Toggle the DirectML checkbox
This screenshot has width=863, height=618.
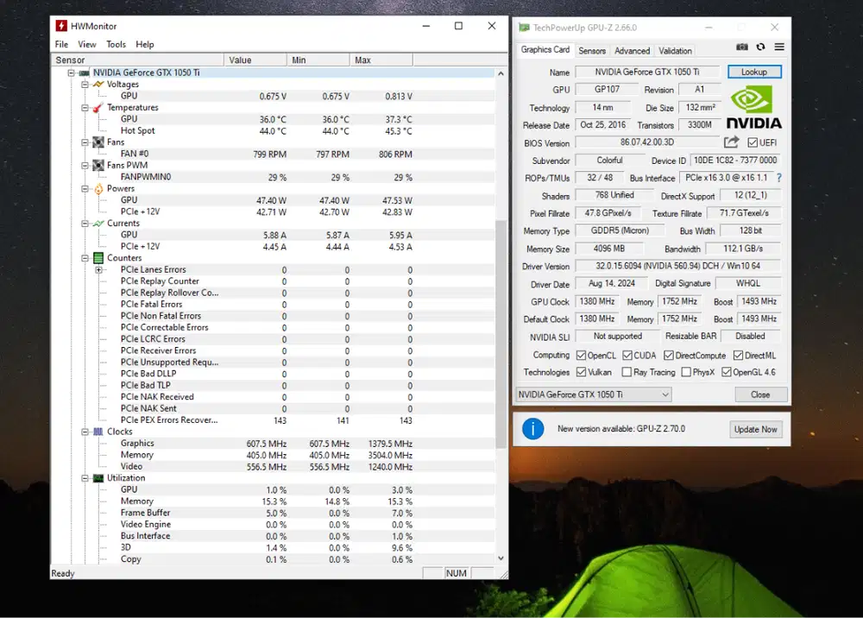pos(738,356)
